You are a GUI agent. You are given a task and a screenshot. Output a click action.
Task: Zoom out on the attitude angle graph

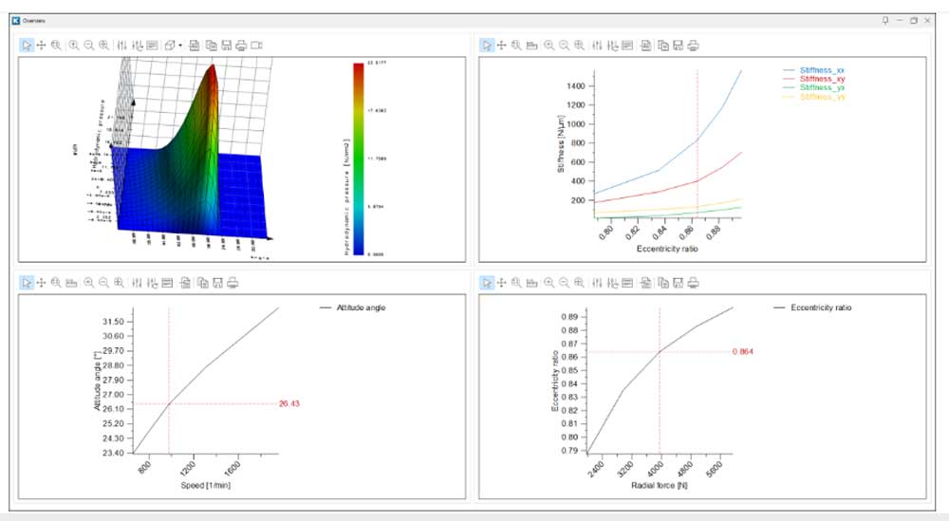click(103, 283)
